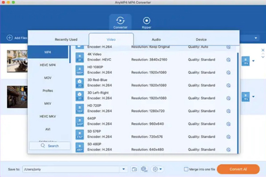Select the 4K Video preset name
This screenshot has width=266, height=177.
point(94,54)
